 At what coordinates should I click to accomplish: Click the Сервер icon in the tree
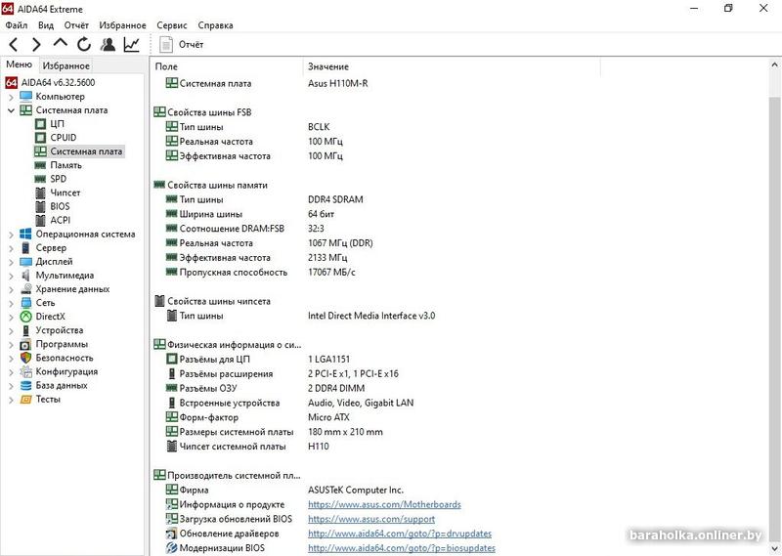pyautogui.click(x=26, y=248)
